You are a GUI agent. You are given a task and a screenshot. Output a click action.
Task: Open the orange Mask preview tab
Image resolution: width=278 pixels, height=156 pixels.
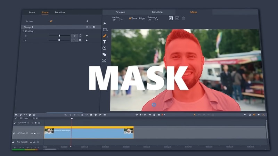(x=194, y=12)
